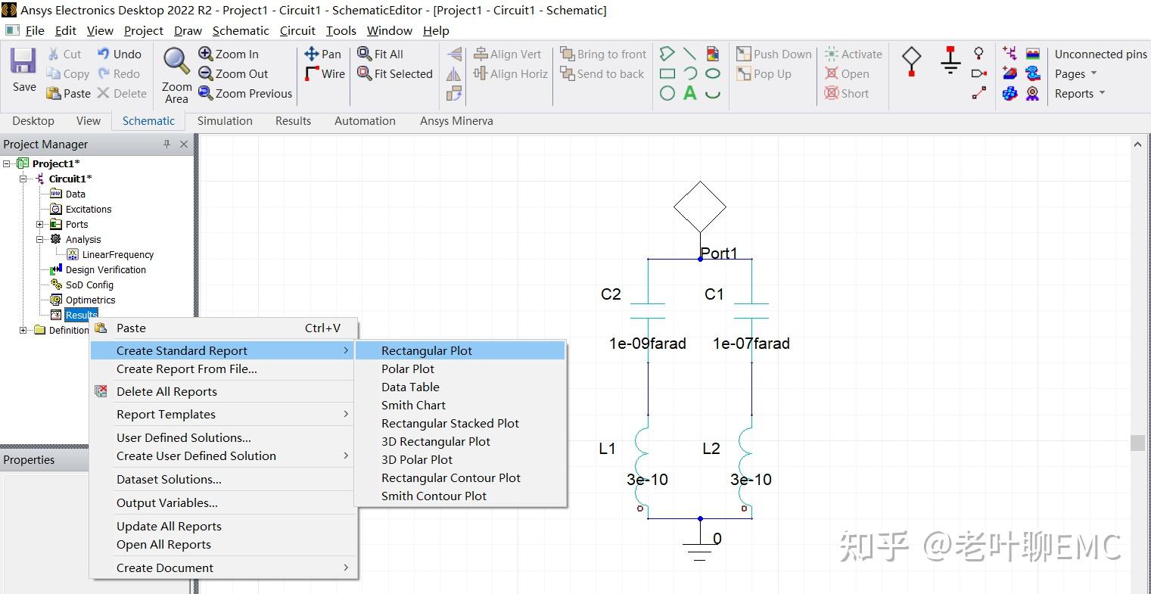
Task: Place a ground symbol from the toolbar
Action: [950, 60]
